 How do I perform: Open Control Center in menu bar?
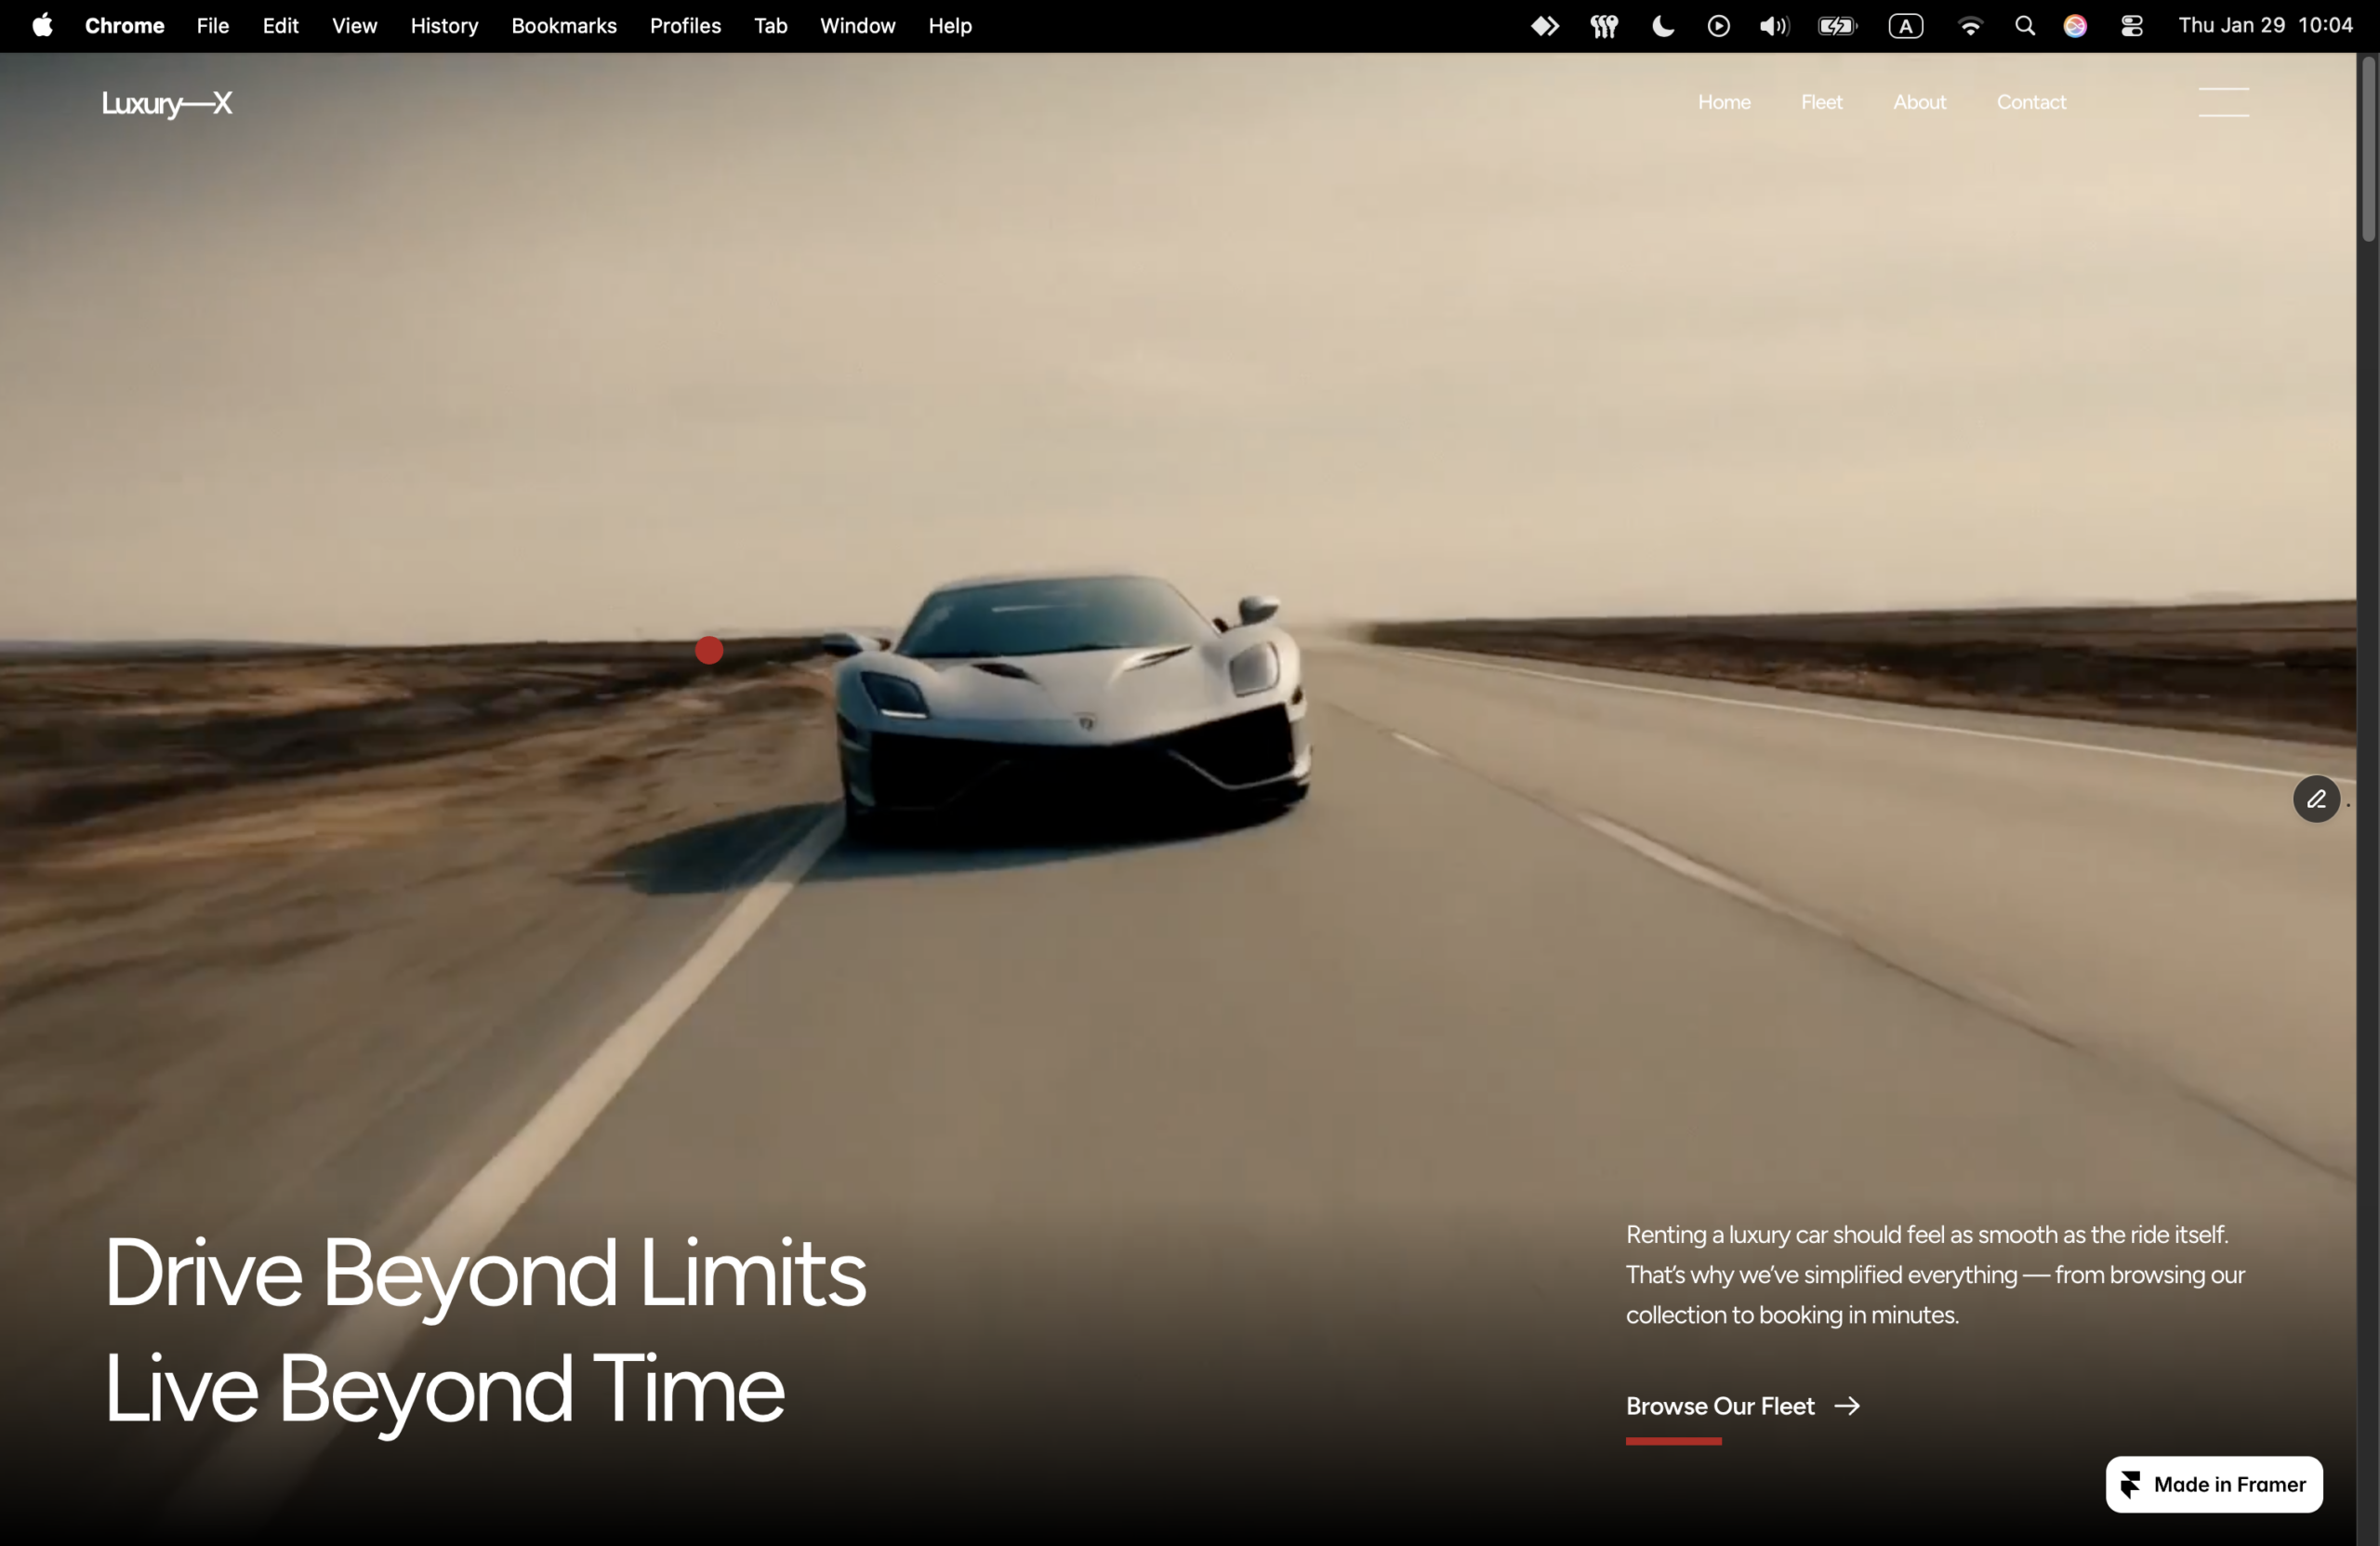tap(2131, 26)
